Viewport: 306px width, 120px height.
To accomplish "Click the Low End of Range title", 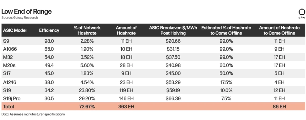I will [26, 12].
